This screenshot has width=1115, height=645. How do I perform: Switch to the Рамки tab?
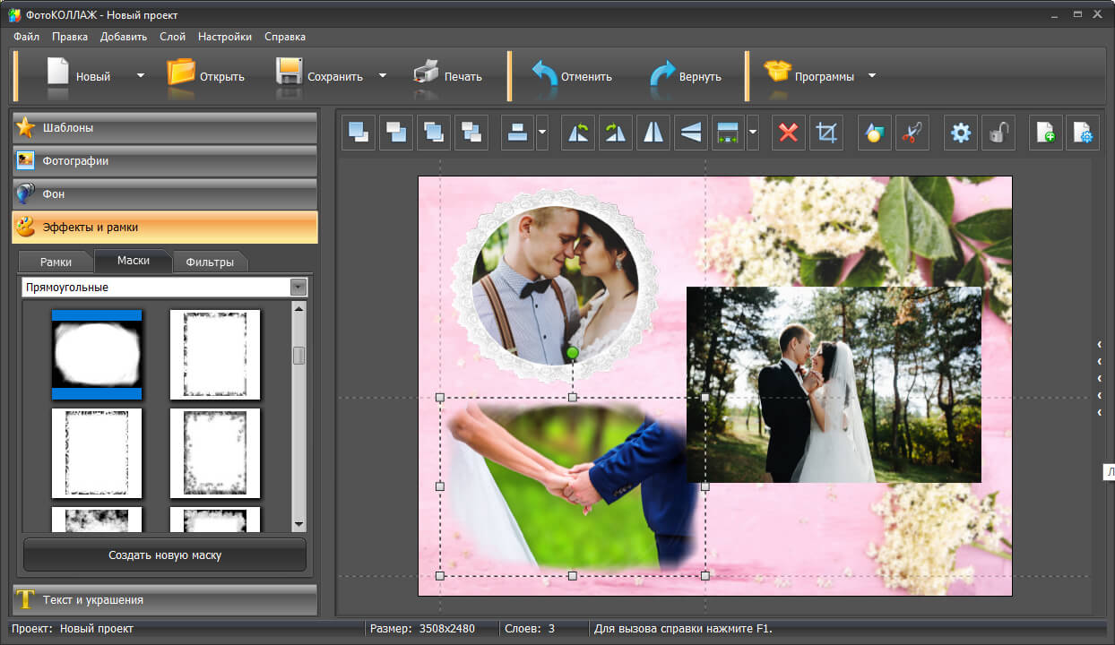coord(56,262)
